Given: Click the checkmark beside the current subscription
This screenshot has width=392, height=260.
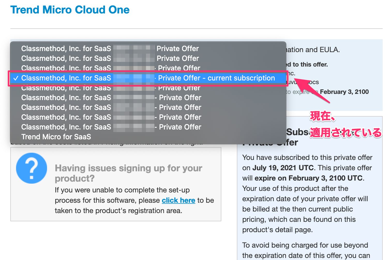Looking at the screenshot, I should pyautogui.click(x=16, y=78).
